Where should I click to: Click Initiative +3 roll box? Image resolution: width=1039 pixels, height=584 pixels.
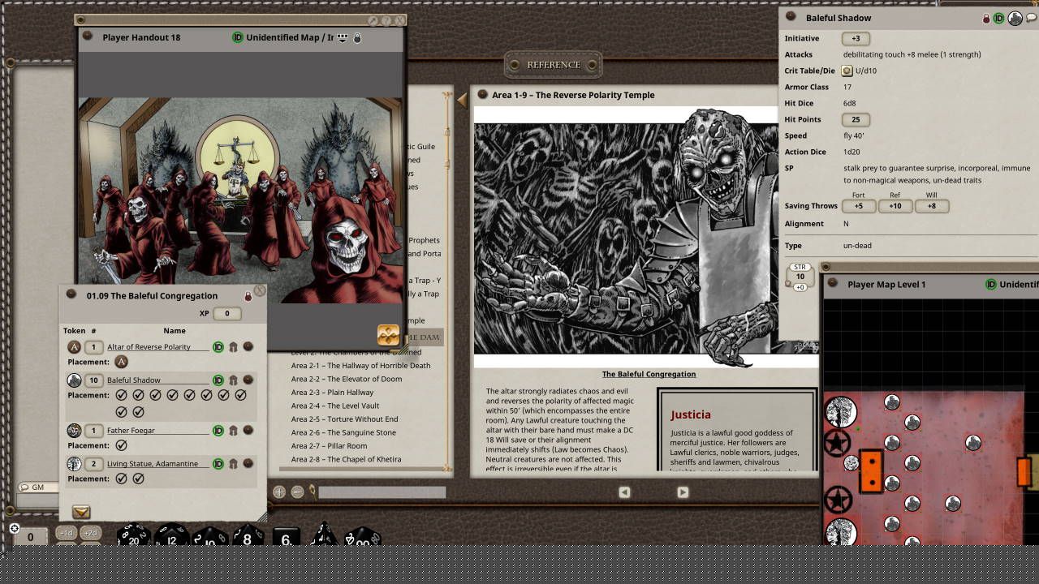856,38
